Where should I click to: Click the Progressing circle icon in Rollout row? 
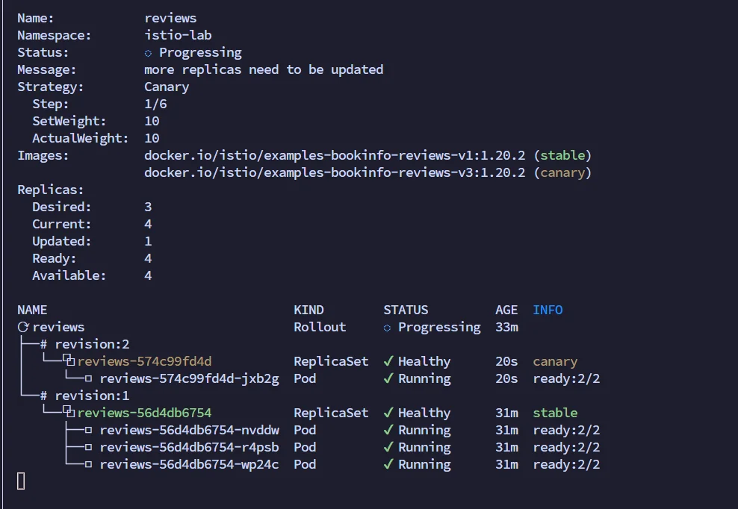pos(388,328)
